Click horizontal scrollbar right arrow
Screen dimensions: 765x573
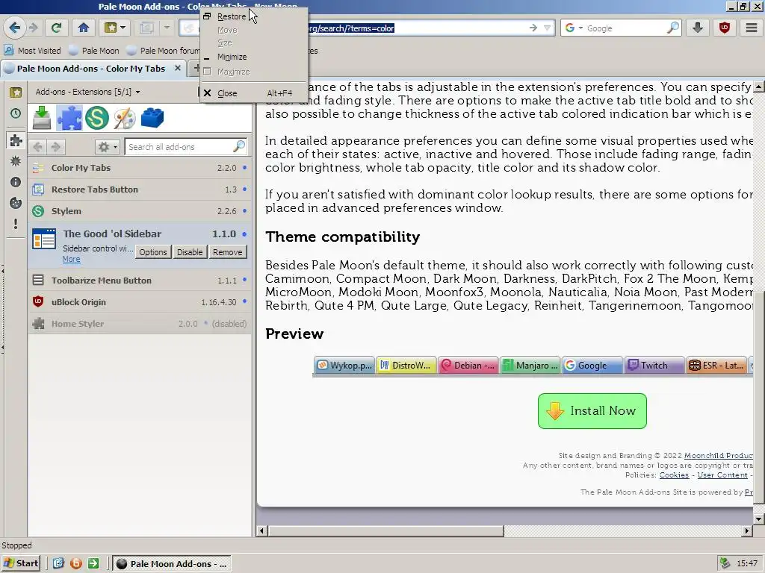click(x=747, y=530)
